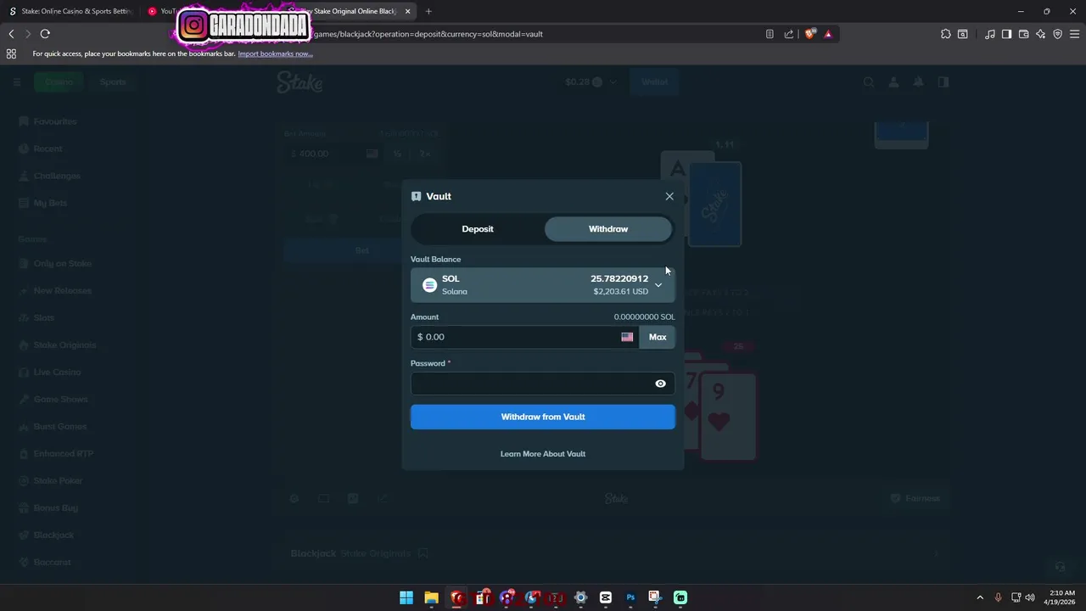1086x611 pixels.
Task: Click the browser forward arrow
Action: 28,34
